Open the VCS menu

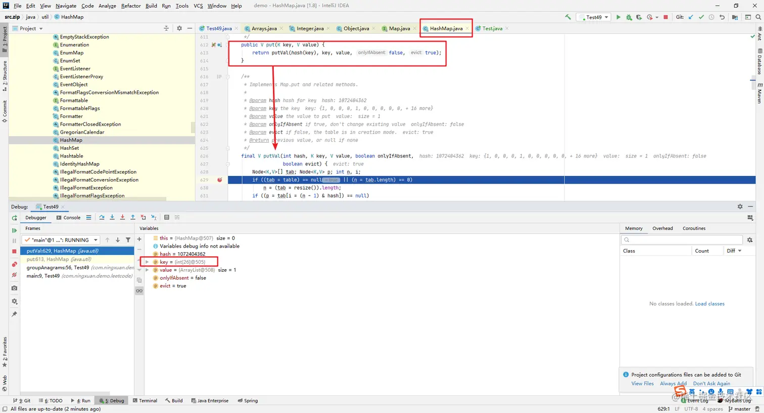198,6
